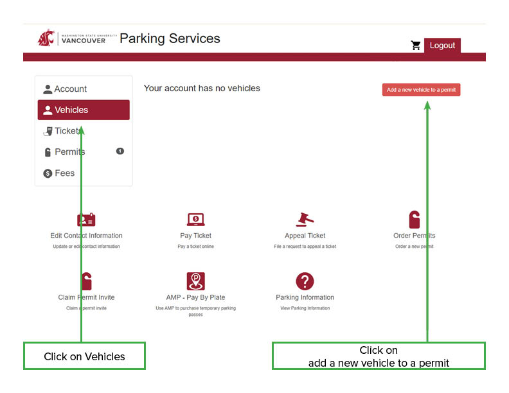Click the Permits hang-tag icon in sidebar

pos(48,152)
